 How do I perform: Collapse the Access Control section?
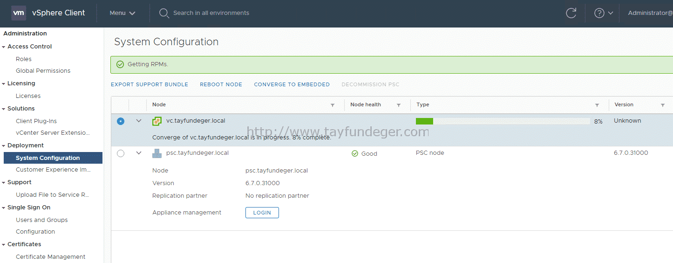pyautogui.click(x=4, y=47)
